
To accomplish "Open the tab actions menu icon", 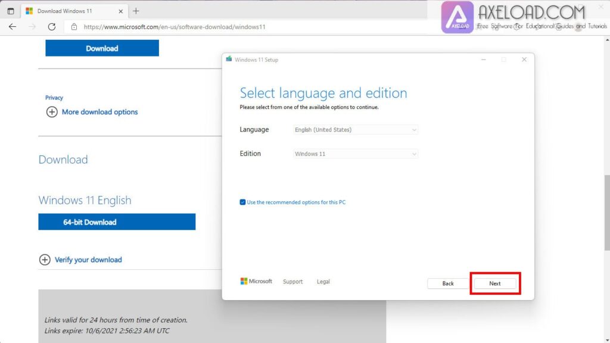I will tap(11, 11).
